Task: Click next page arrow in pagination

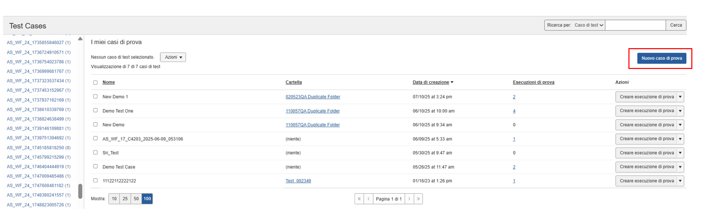Action: tap(409, 199)
